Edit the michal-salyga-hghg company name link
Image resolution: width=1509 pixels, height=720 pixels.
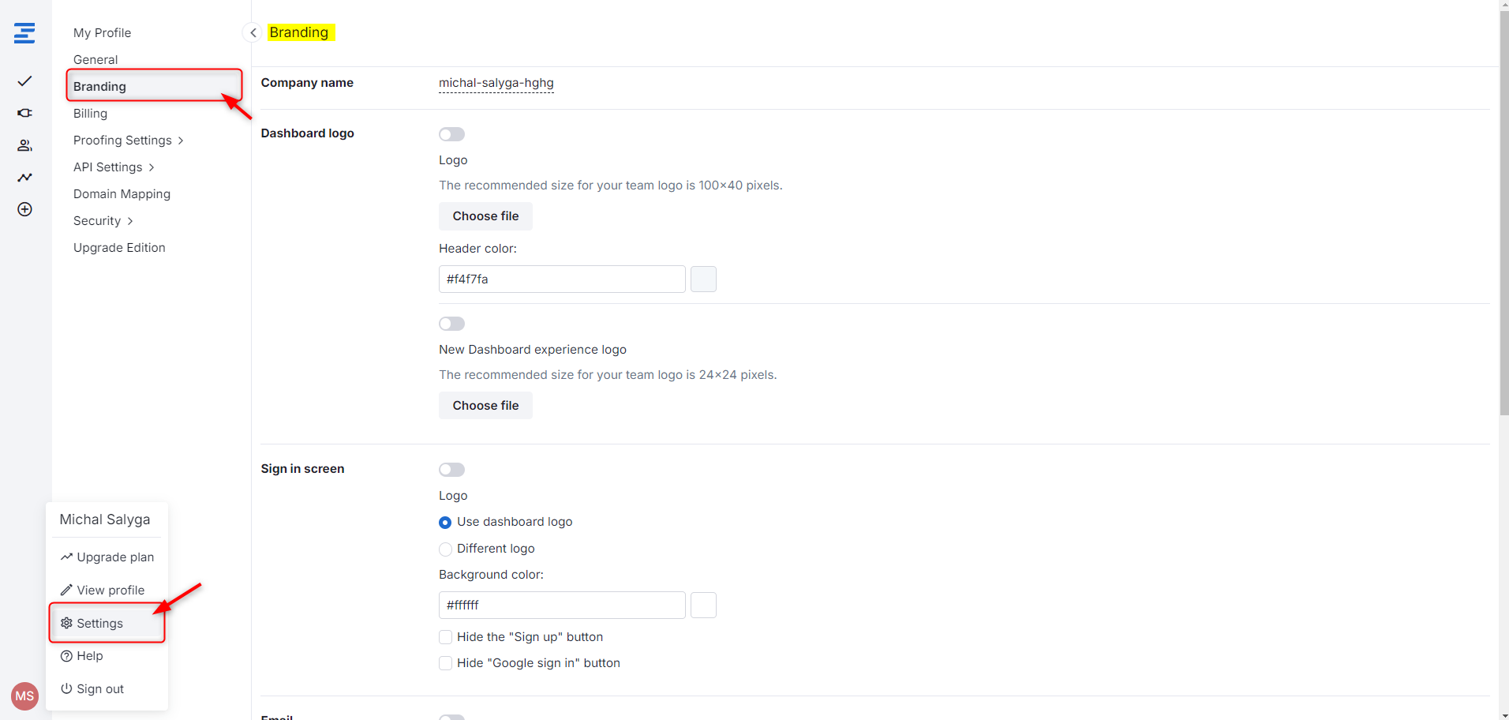496,83
